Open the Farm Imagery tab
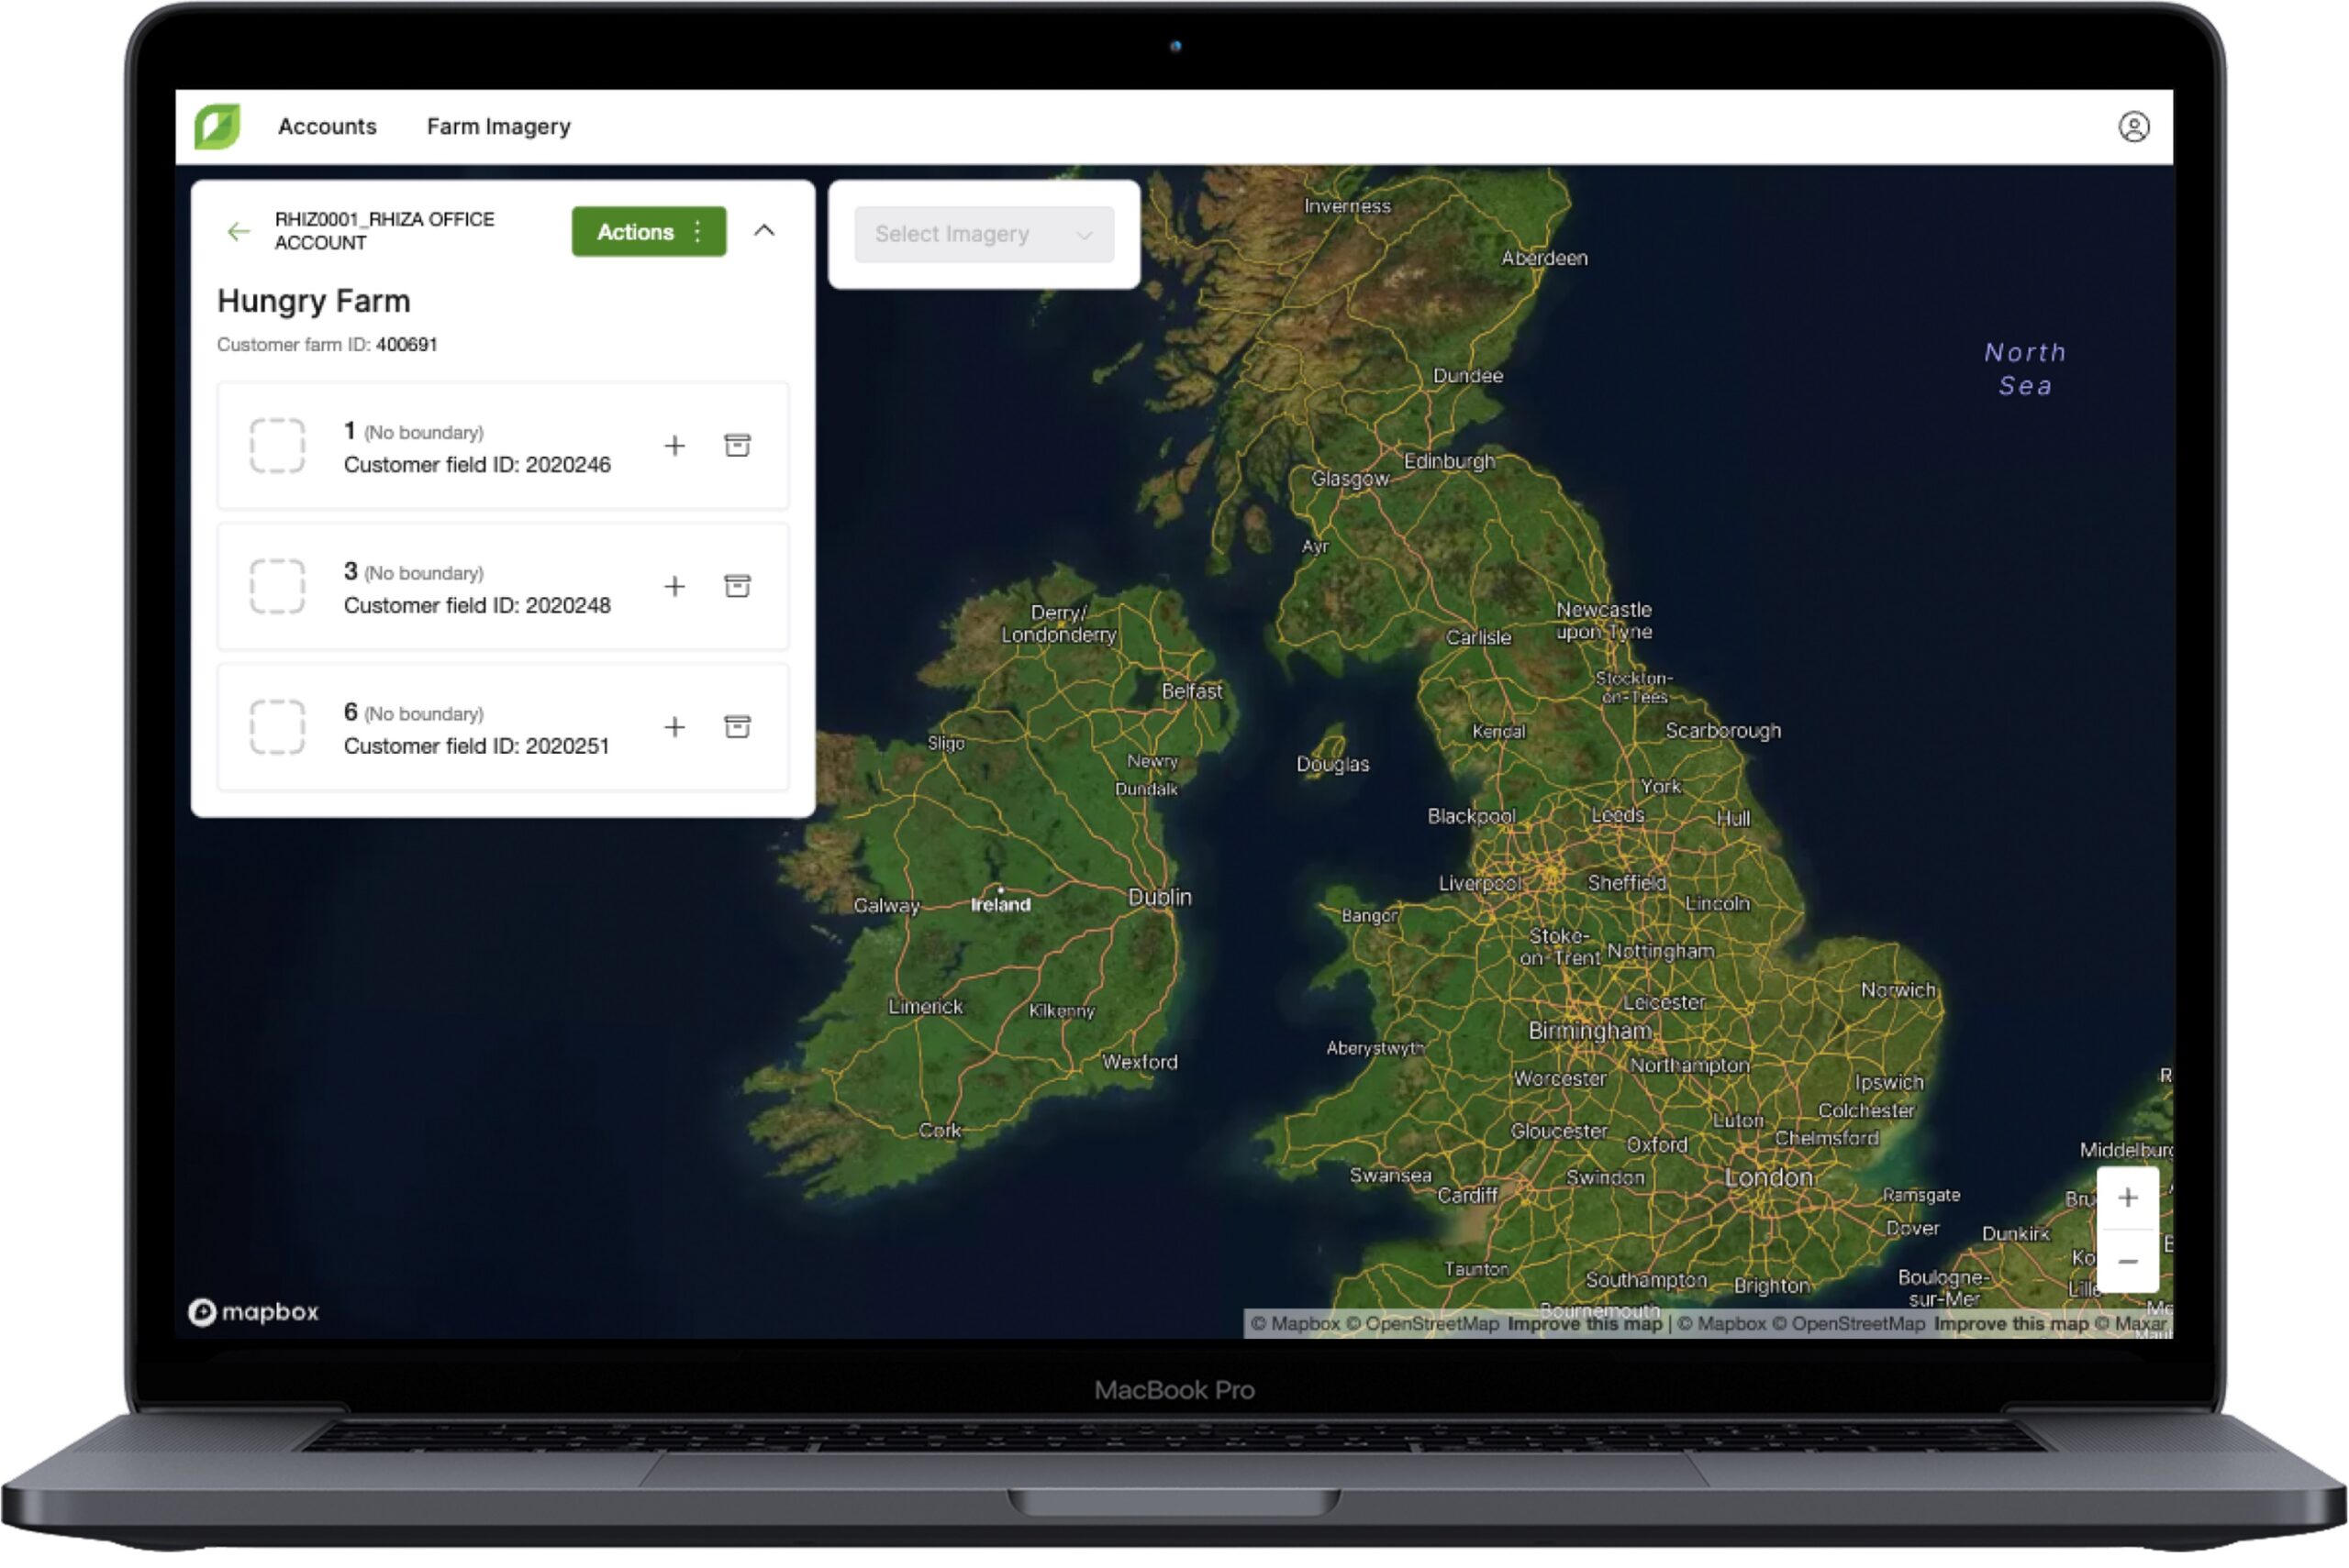The width and height of the screenshot is (2349, 1568). 498,127
